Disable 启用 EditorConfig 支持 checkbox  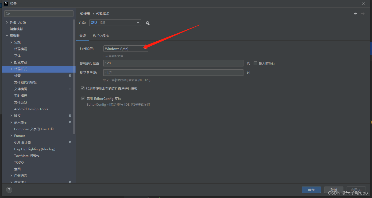click(x=83, y=98)
